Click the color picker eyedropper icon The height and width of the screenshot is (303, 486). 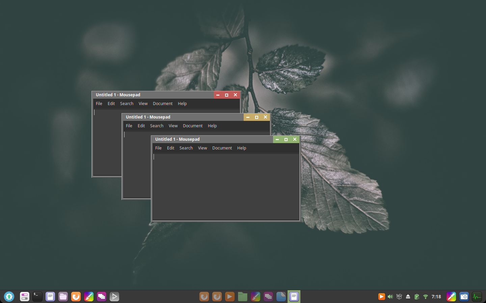tap(451, 297)
